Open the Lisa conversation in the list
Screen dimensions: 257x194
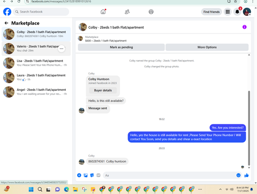pyautogui.click(x=36, y=63)
